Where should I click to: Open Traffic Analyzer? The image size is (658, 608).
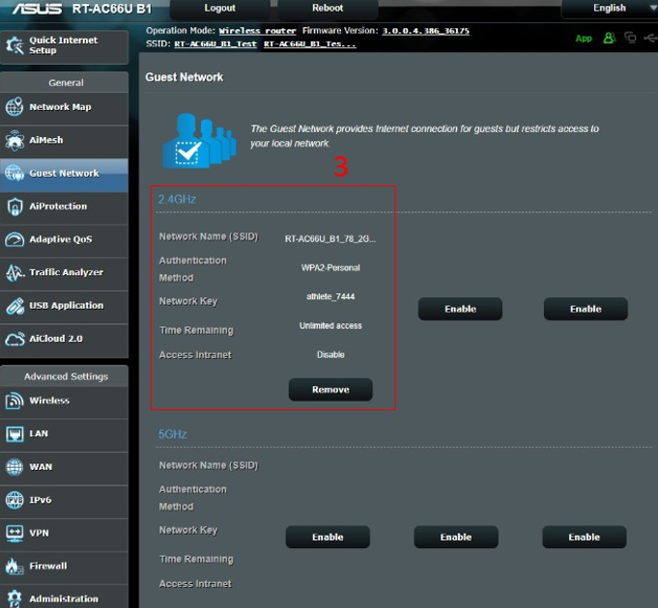[64, 272]
